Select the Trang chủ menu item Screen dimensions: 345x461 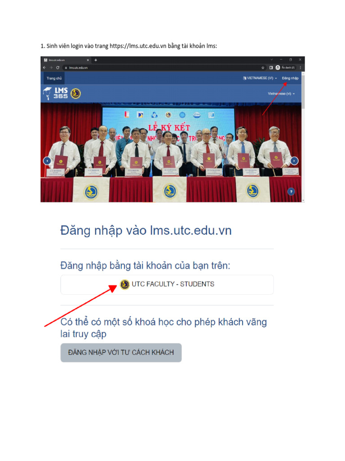[x=54, y=78]
